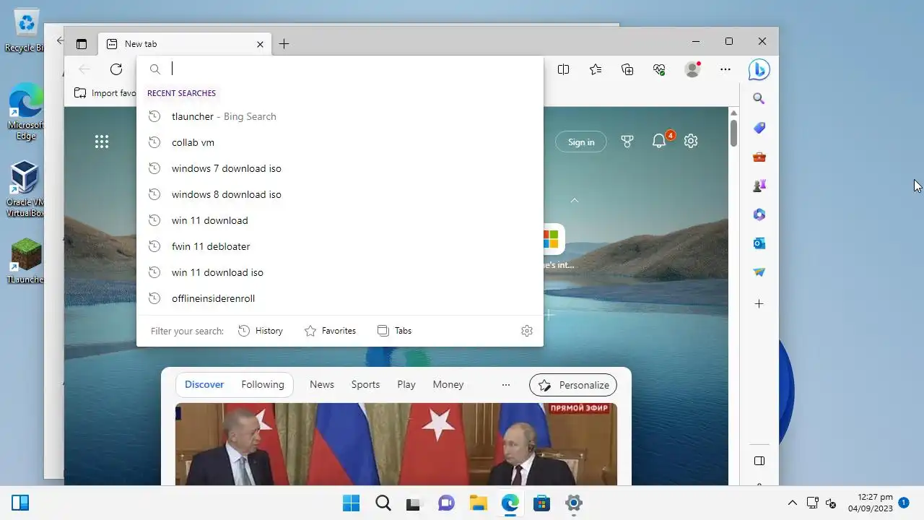Open sidebar Games chess icon
924x520 pixels.
click(x=759, y=186)
